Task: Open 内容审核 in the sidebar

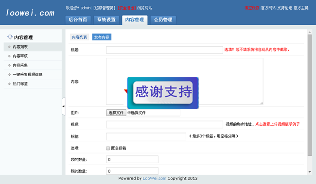Action: point(33,56)
